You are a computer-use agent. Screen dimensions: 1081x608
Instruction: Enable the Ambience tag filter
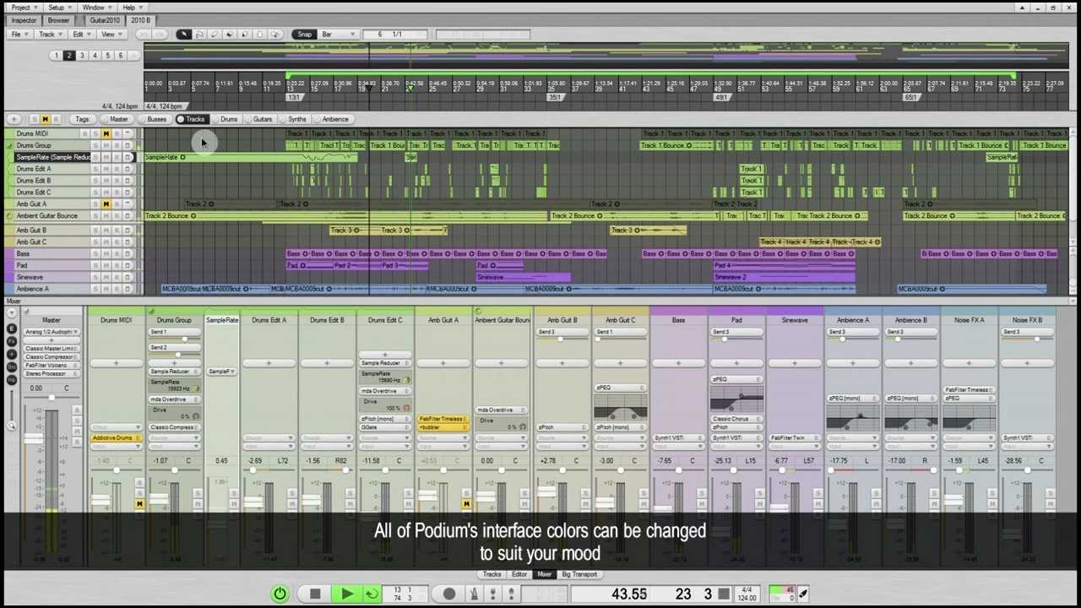tap(334, 119)
